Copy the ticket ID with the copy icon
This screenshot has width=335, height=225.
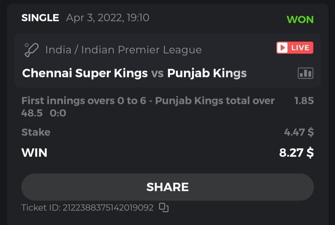(x=163, y=207)
